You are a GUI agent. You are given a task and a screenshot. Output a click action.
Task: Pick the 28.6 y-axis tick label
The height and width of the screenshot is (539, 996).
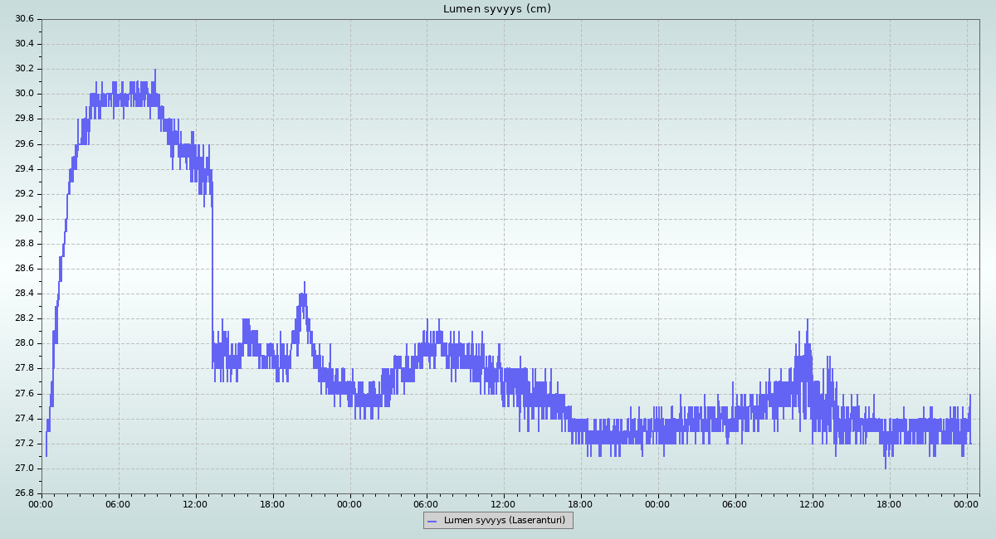tap(24, 269)
